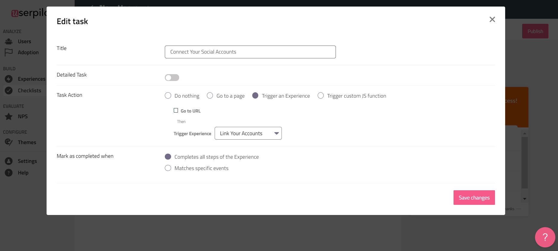Click the Settings person icon
This screenshot has width=558, height=251.
pos(9,161)
